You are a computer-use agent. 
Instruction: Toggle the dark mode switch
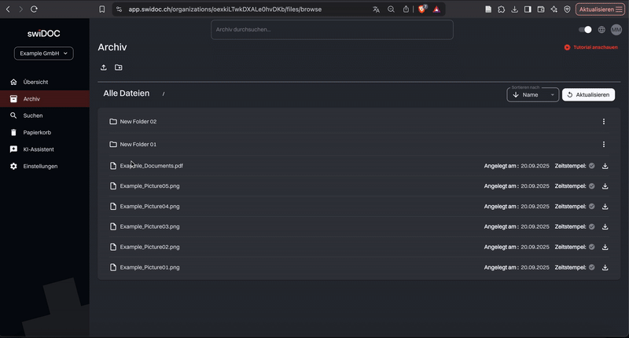tap(585, 30)
